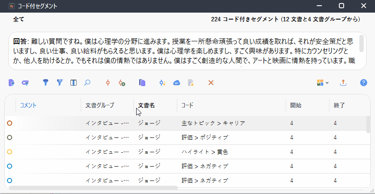Viewport: 375px width, 194px height.
Task: Click the 開始 value 4 in キャリア row
Action: pyautogui.click(x=292, y=123)
